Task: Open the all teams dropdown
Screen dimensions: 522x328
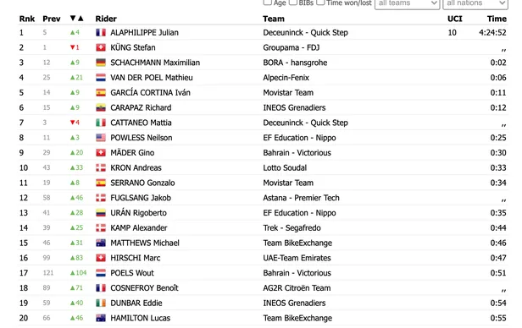Action: pyautogui.click(x=407, y=3)
